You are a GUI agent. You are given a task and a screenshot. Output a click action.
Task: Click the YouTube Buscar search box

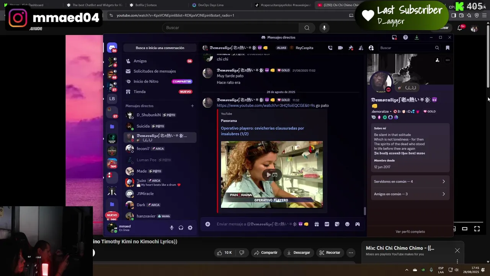(231, 28)
